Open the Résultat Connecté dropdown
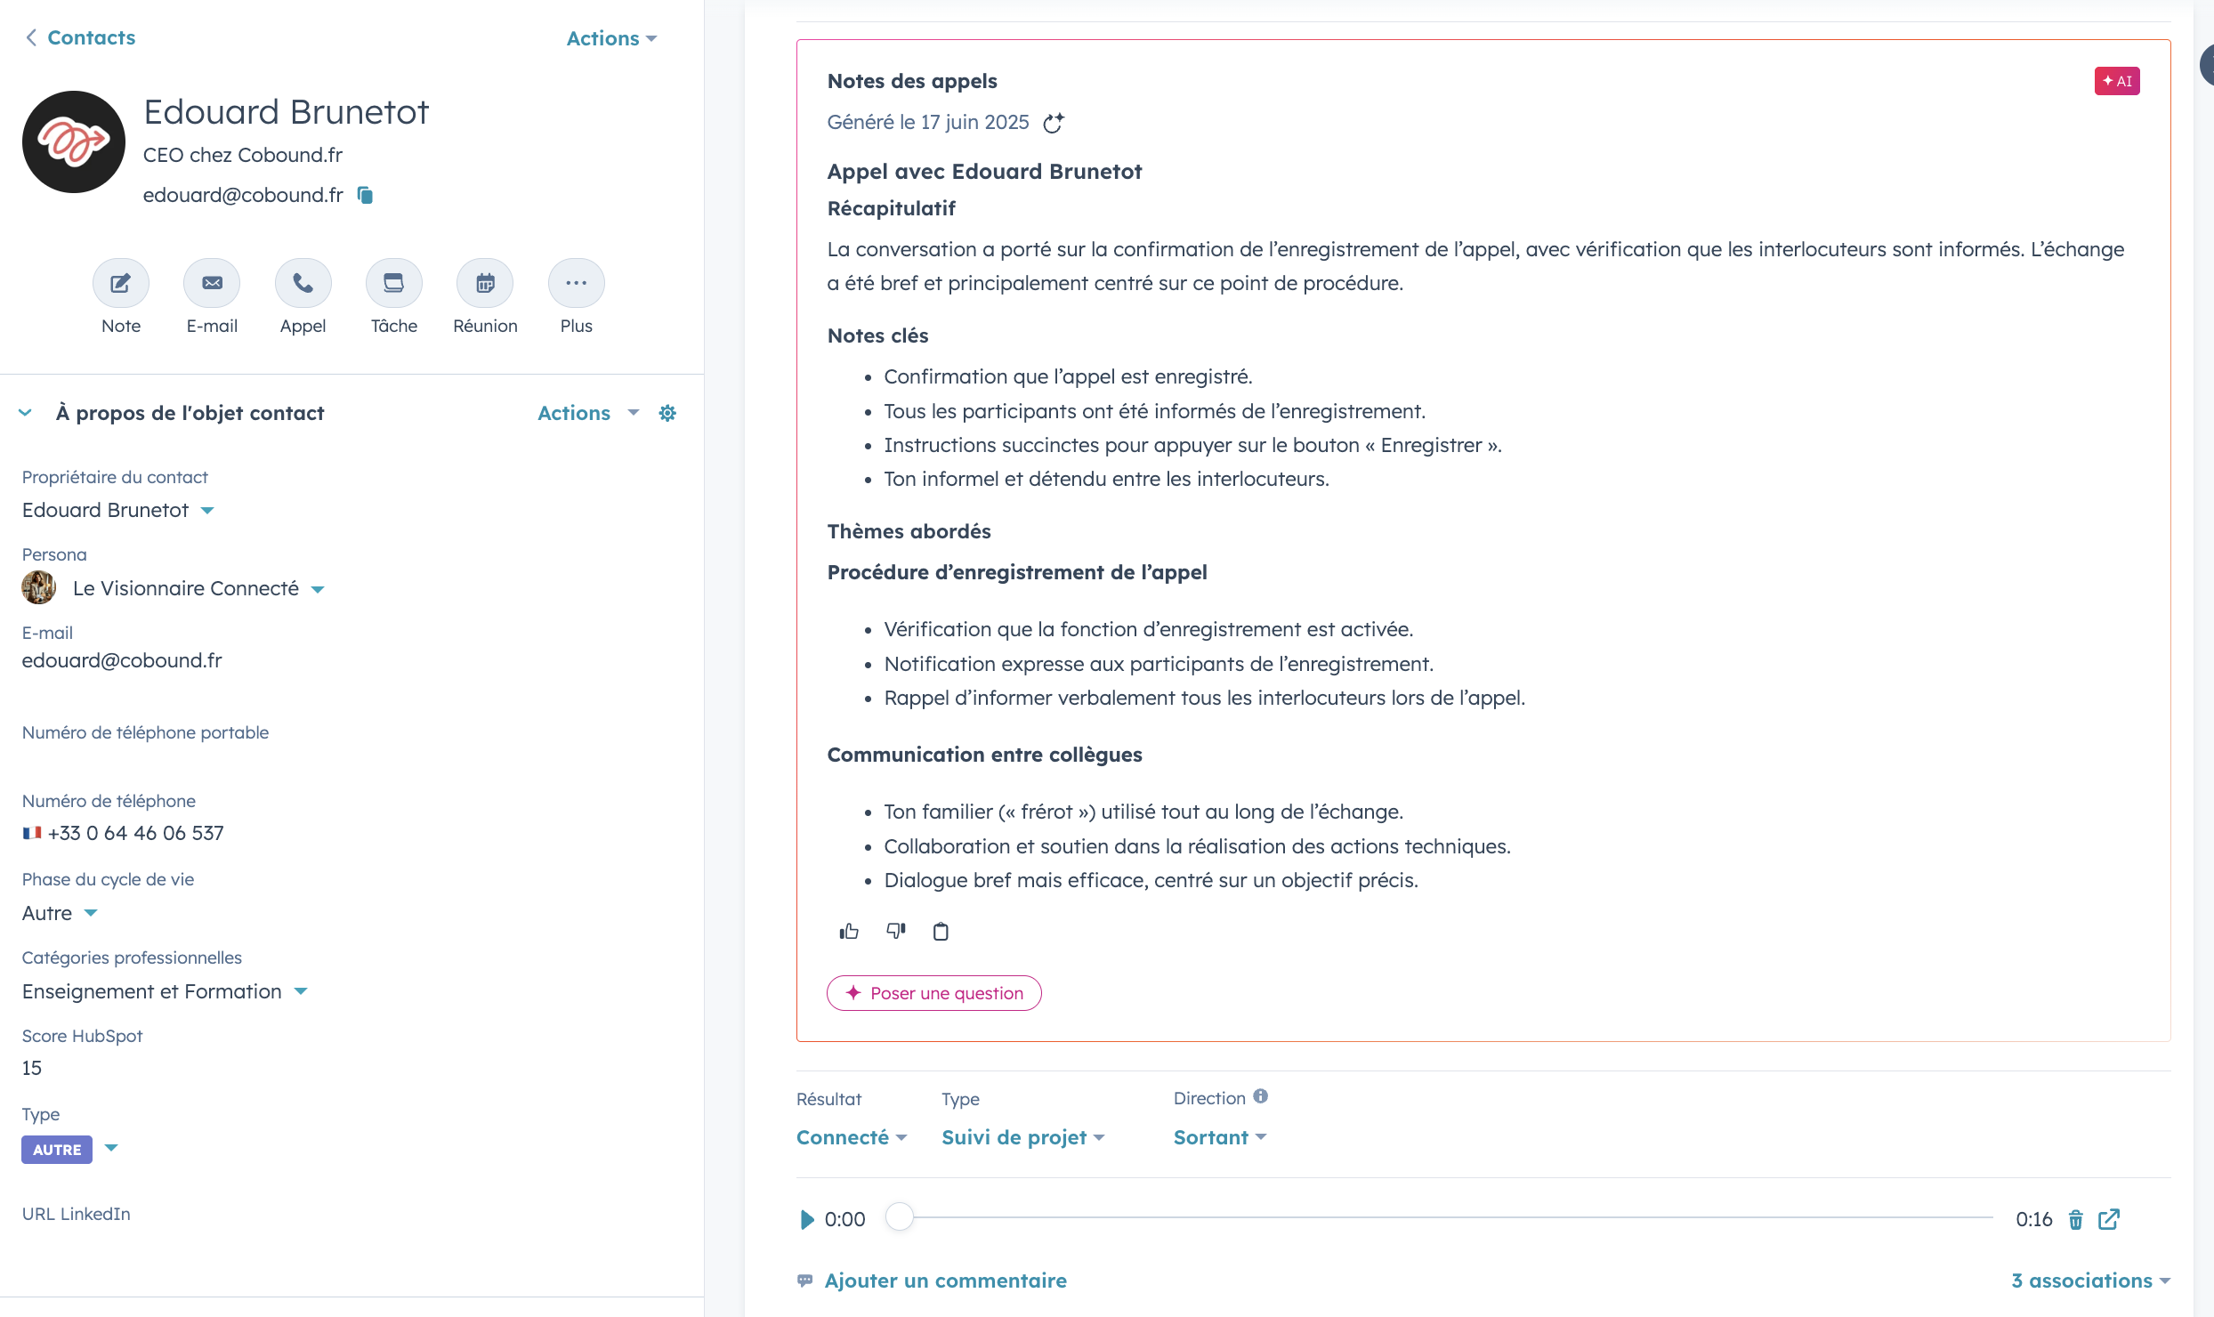The height and width of the screenshot is (1317, 2214). click(x=852, y=1137)
